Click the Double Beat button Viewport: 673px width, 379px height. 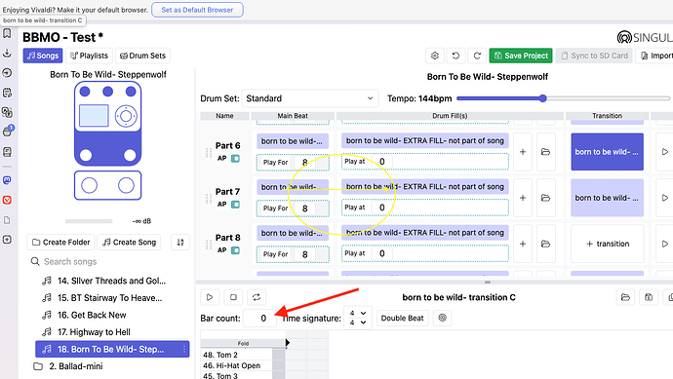click(402, 319)
